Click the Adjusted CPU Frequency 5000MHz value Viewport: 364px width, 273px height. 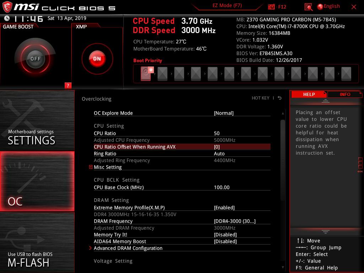(225, 140)
